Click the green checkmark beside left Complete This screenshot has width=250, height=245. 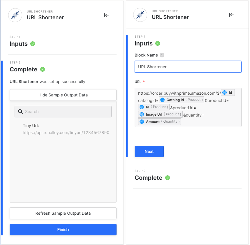point(43,69)
